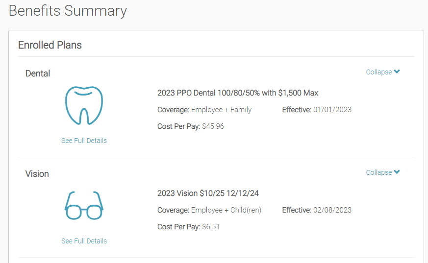Select the 2023 PPO Dental plan title
The image size is (428, 263).
point(238,93)
